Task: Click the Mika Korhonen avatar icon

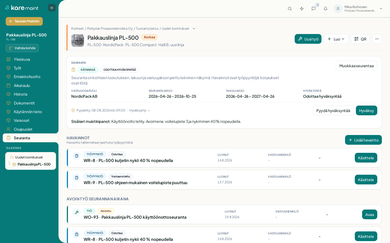Action: click(338, 9)
